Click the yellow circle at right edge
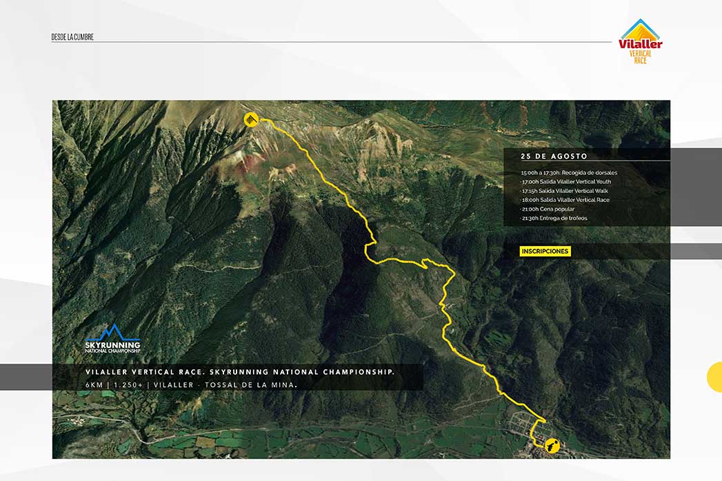 714,377
